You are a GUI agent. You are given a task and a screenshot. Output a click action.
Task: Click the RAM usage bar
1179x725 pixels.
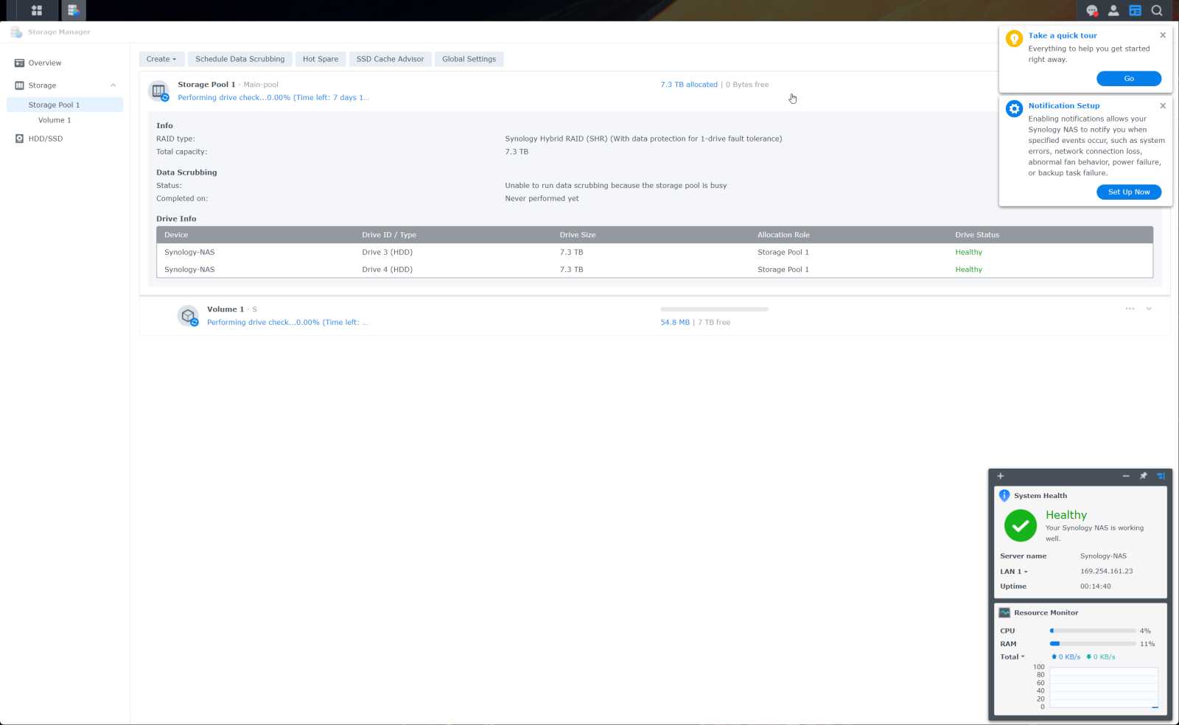coord(1092,644)
